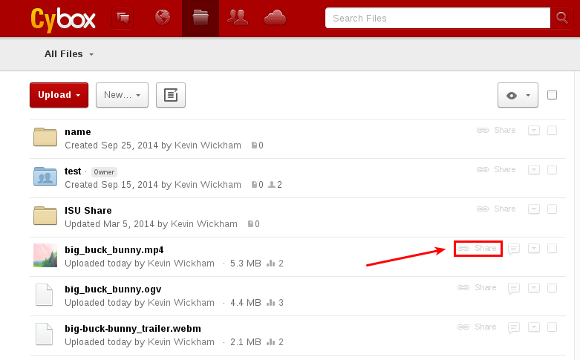The width and height of the screenshot is (580, 360).
Task: Open comments icon for big_buck_bunny.ogv
Action: click(514, 289)
